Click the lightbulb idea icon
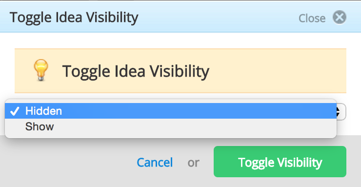The image size is (361, 187). [41, 70]
